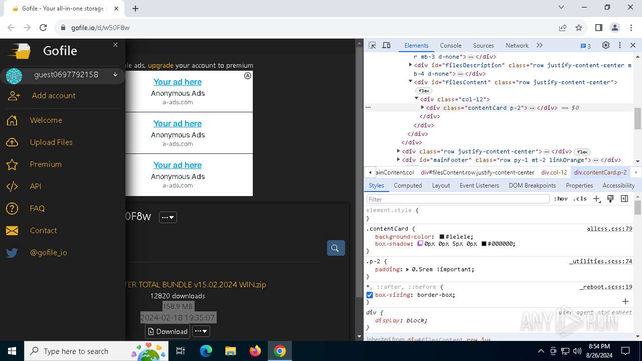Toggle the computed styles sidebar icon
Screen dimensions: 642x361
tap(624, 199)
